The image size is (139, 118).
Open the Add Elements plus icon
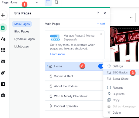click(3, 15)
